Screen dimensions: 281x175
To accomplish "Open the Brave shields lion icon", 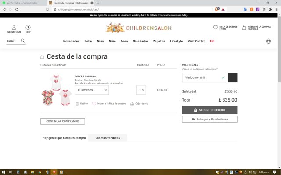I will [216, 9].
